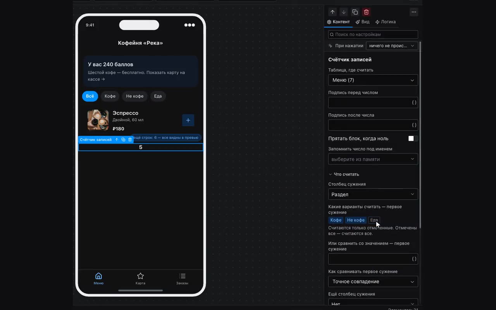
Task: Tap the plus button next to Эспрессо
Action: pyautogui.click(x=188, y=120)
